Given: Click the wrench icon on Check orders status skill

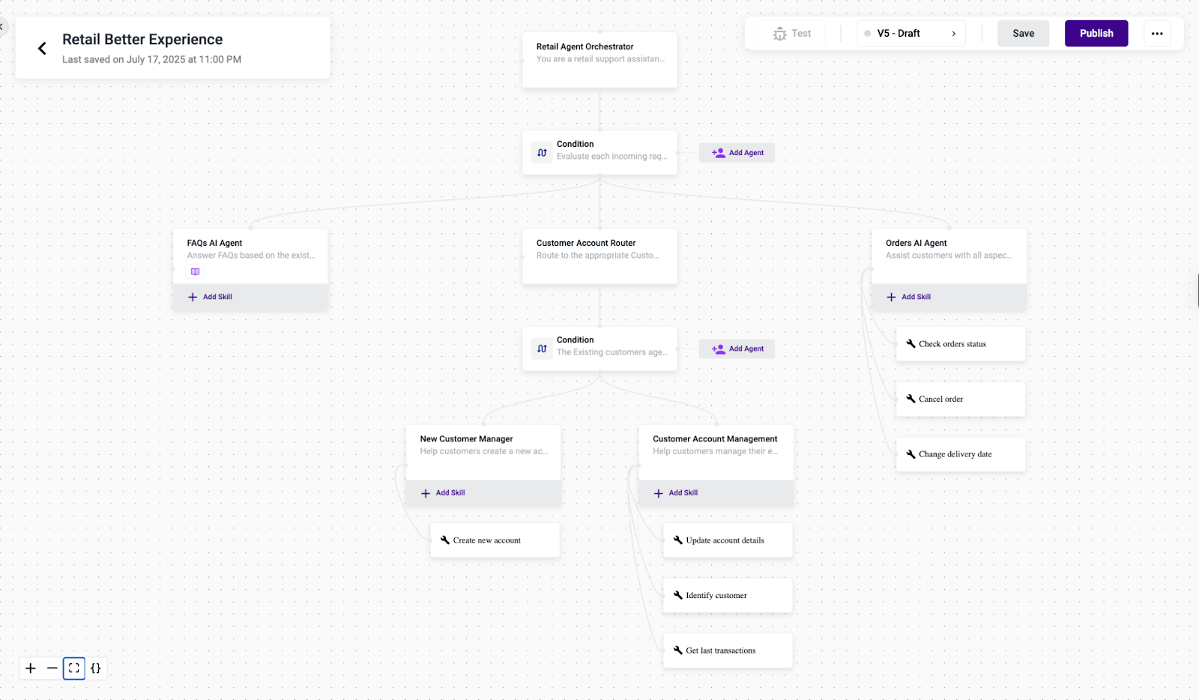Looking at the screenshot, I should [x=910, y=343].
